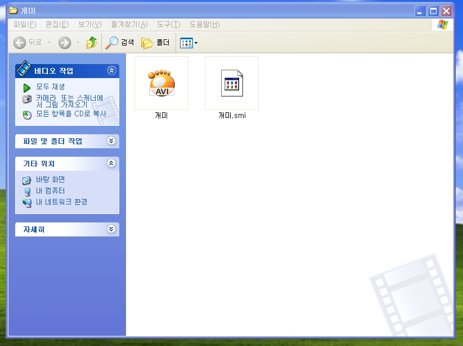
Task: Open the 보기(V) menu
Action: (89, 24)
